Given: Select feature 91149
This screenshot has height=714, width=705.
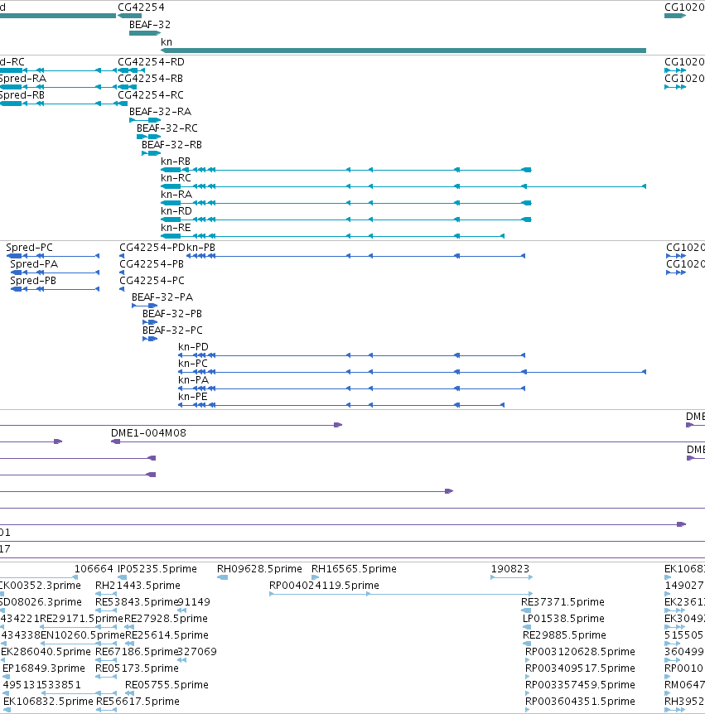Looking at the screenshot, I should click(x=182, y=610).
